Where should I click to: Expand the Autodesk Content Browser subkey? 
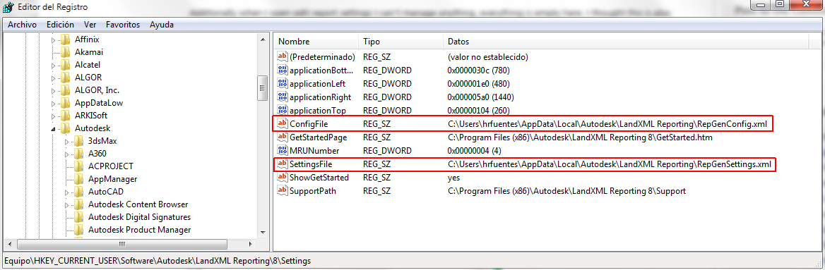tap(66, 204)
